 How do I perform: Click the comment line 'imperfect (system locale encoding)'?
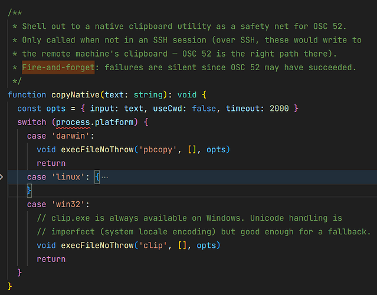204,232
